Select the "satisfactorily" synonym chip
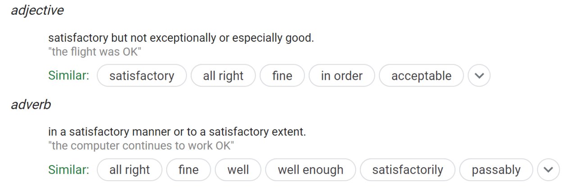Image resolution: width=576 pixels, height=187 pixels. pos(408,170)
